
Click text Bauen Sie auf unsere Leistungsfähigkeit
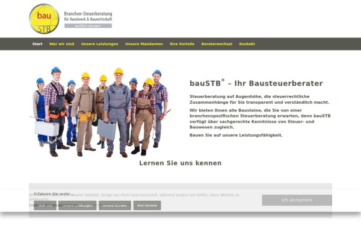236,135
